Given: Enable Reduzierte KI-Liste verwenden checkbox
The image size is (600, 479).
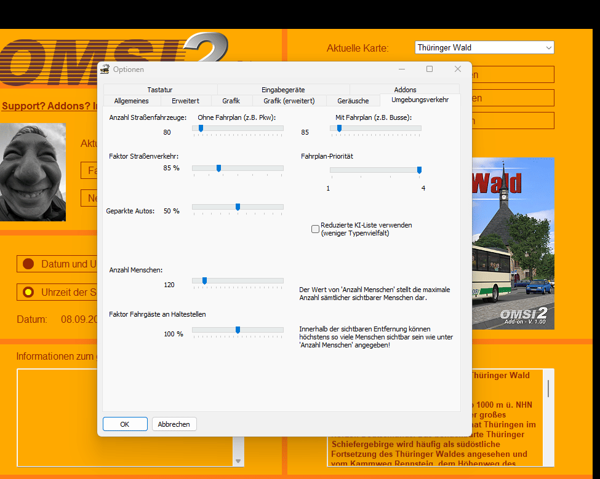Looking at the screenshot, I should (x=316, y=229).
